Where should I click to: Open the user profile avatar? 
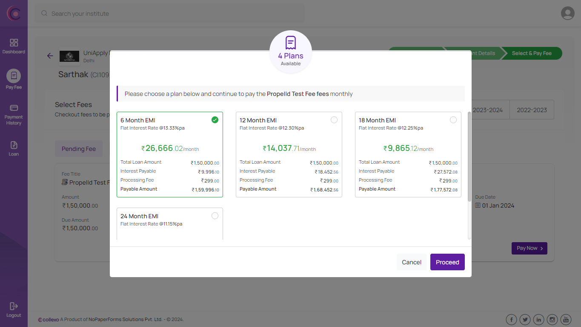567,13
